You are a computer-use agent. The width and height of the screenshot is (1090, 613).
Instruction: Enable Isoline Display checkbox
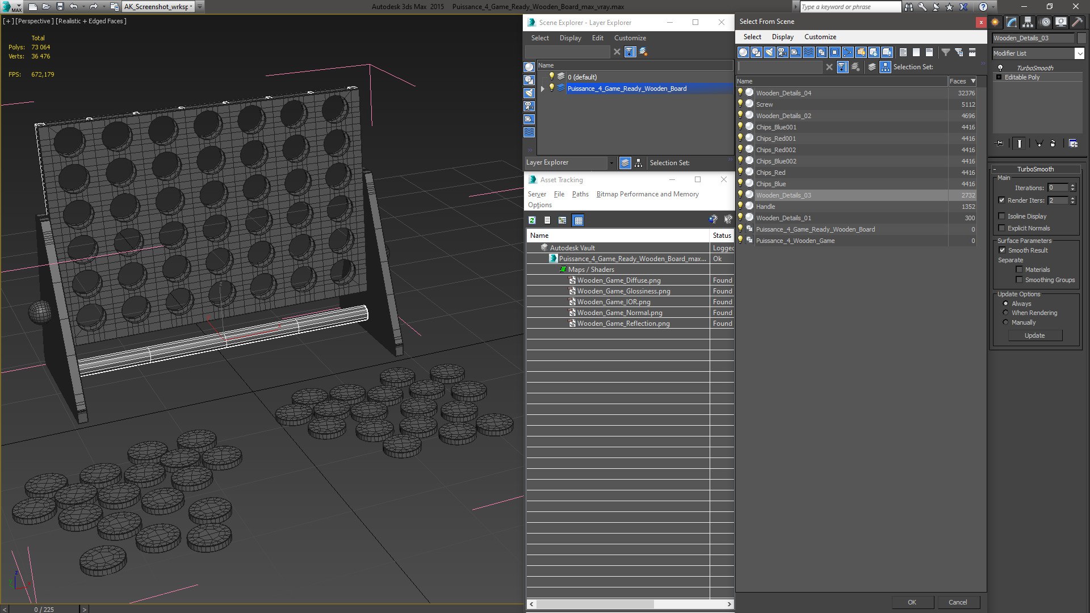click(x=1001, y=216)
